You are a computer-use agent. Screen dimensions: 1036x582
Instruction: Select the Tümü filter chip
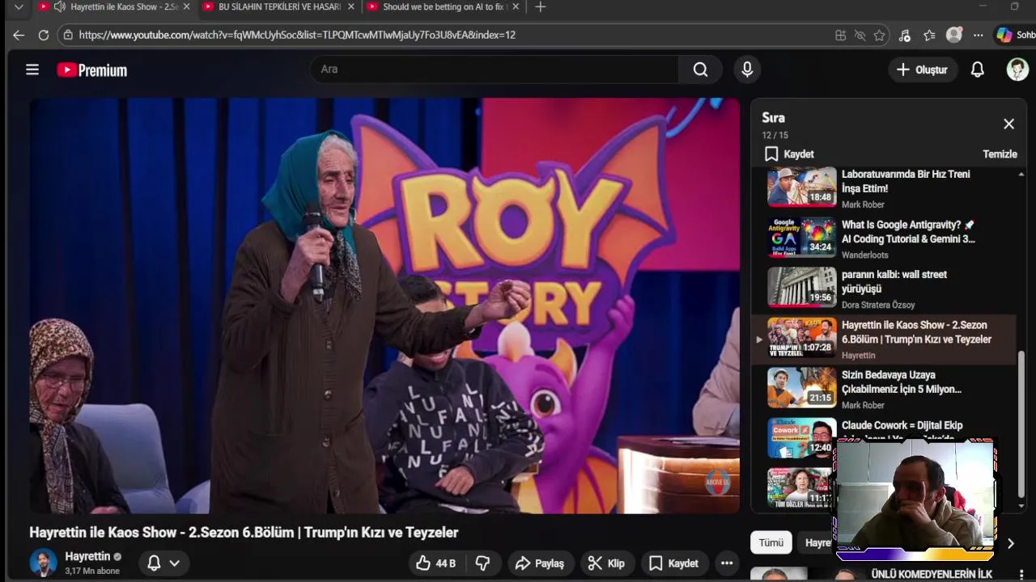click(771, 542)
